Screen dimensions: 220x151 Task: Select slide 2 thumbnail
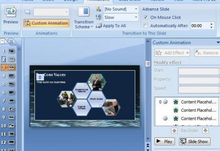(x=11, y=59)
